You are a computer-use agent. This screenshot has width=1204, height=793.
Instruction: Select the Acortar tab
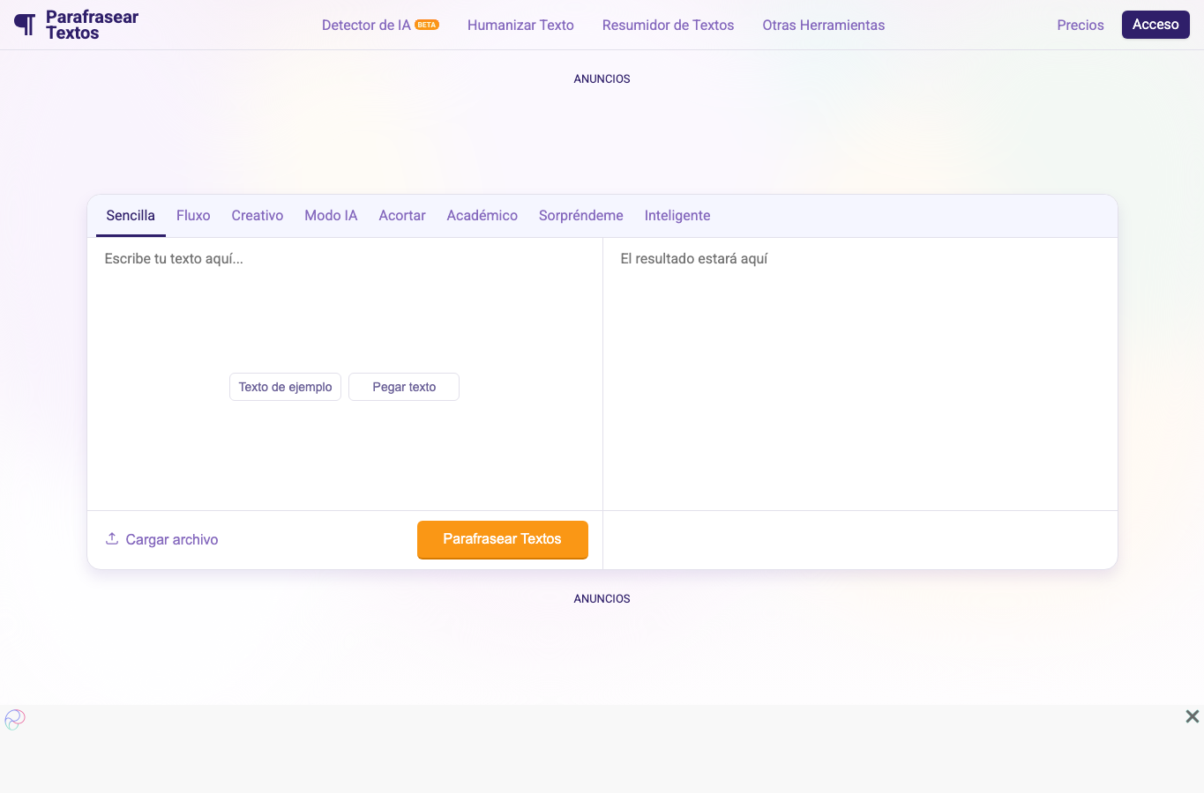point(402,216)
